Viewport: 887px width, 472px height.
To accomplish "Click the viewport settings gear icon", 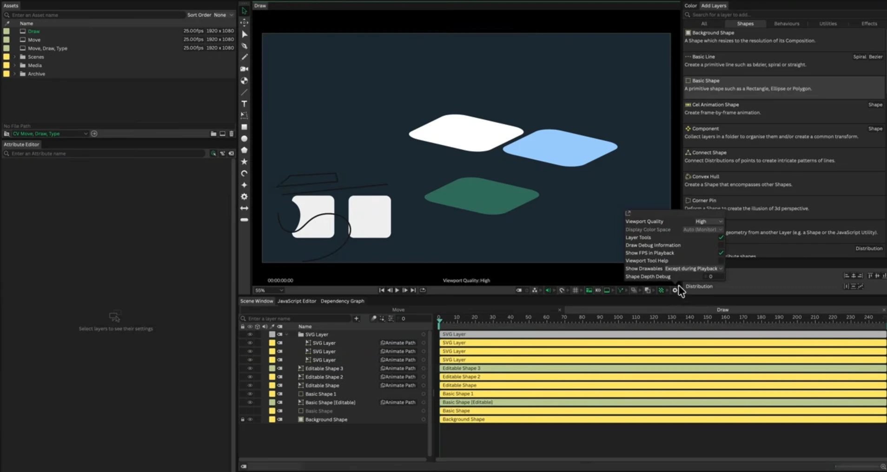I will [x=674, y=290].
